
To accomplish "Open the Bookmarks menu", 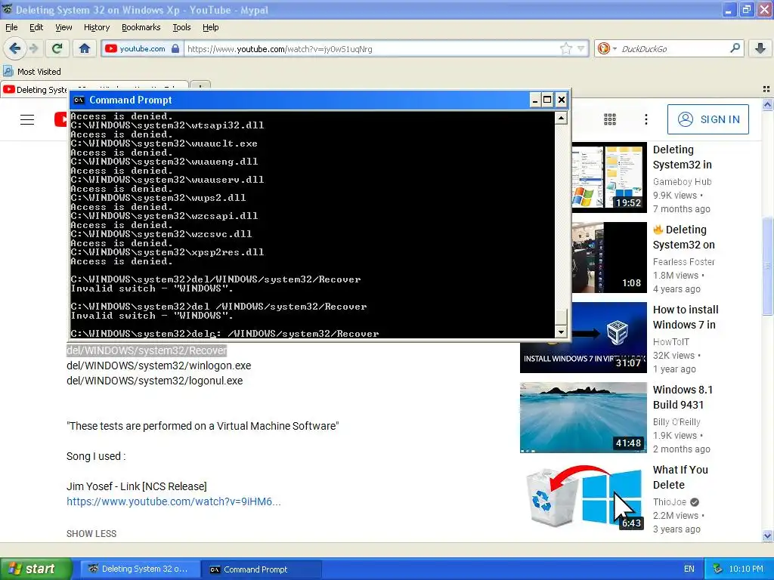I will point(141,27).
